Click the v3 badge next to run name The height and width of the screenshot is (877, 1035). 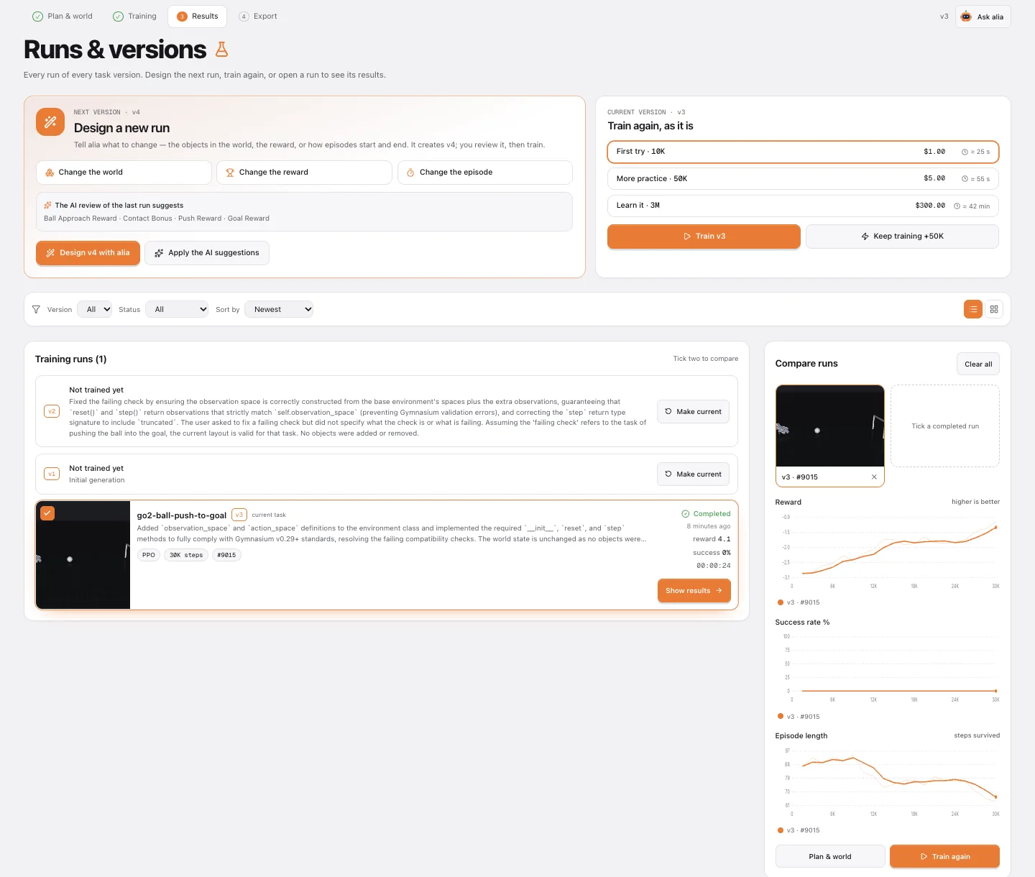pos(239,515)
